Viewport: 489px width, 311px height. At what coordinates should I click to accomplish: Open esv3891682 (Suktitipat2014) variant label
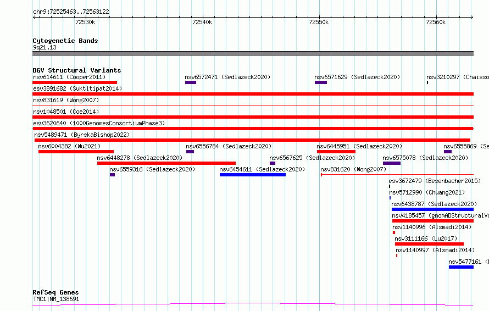point(77,88)
